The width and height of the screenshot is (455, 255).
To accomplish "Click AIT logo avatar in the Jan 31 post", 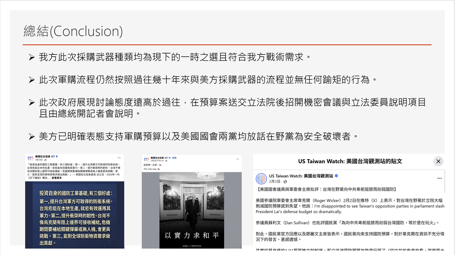I will [x=30, y=158].
